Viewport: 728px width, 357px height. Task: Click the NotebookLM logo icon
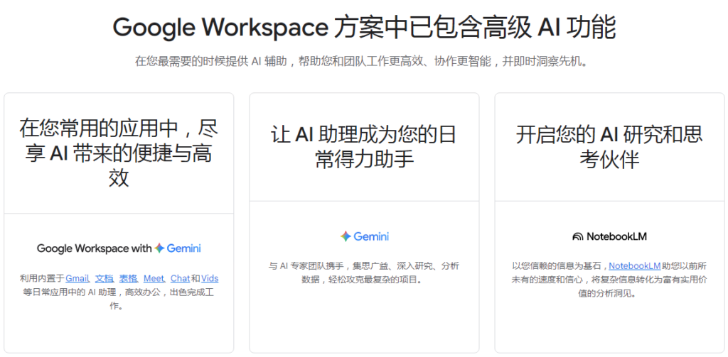coord(578,236)
